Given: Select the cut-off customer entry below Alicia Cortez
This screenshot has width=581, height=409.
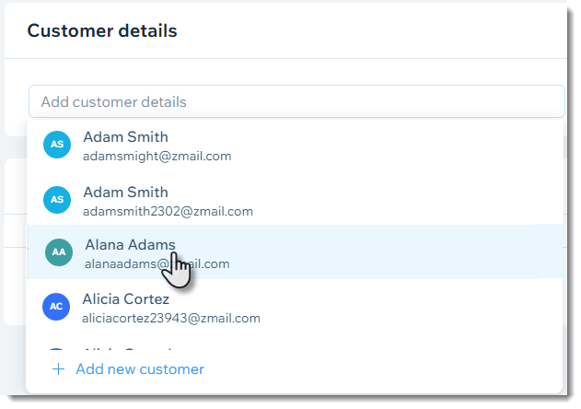Looking at the screenshot, I should (x=295, y=348).
